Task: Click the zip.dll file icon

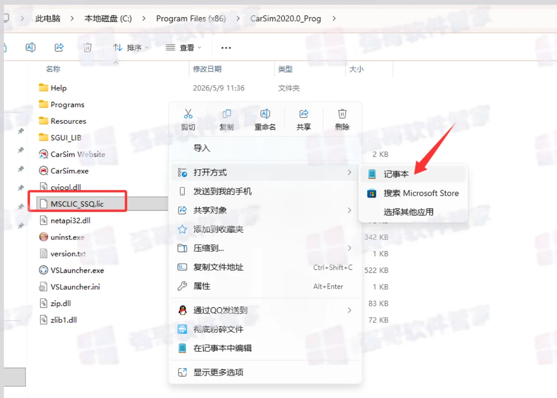Action: 43,303
